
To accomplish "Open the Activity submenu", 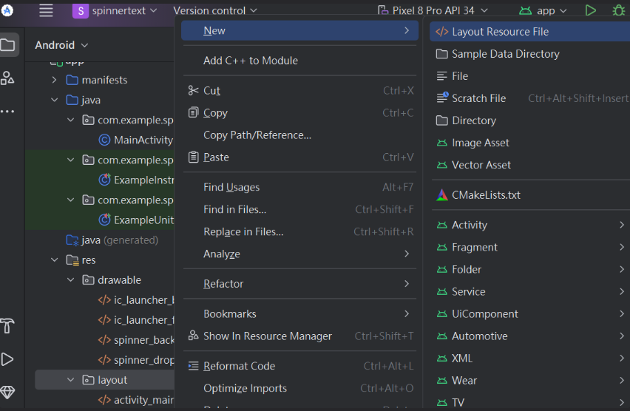I will (x=470, y=225).
